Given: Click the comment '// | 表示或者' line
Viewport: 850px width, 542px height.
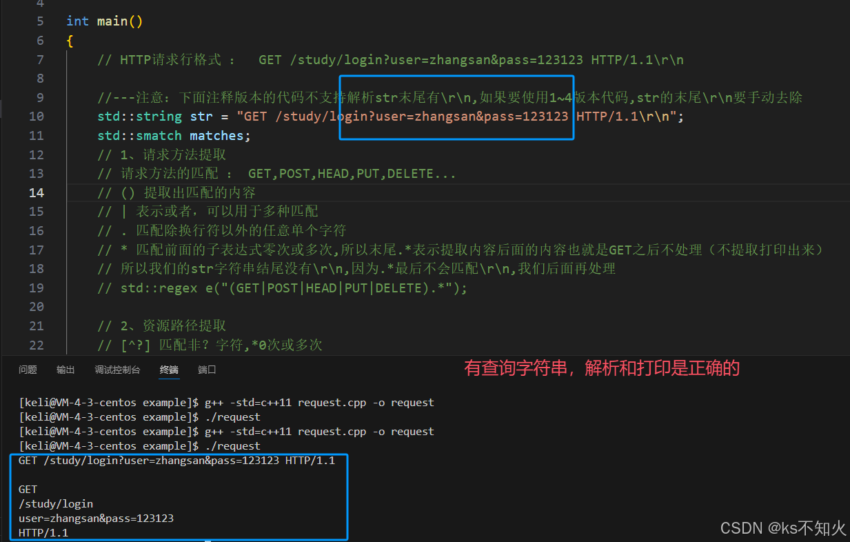Looking at the screenshot, I should (208, 212).
